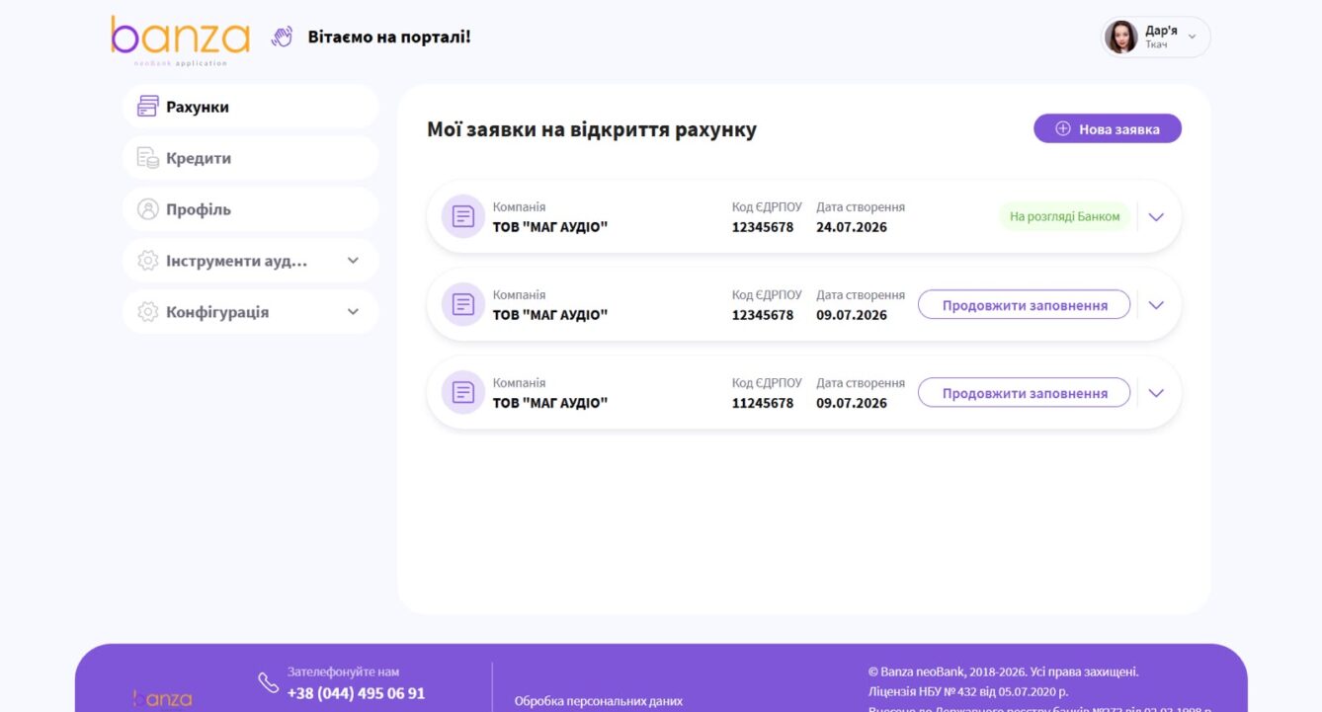Click the На розгляді Банком status badge
The width and height of the screenshot is (1322, 712).
pyautogui.click(x=1064, y=216)
